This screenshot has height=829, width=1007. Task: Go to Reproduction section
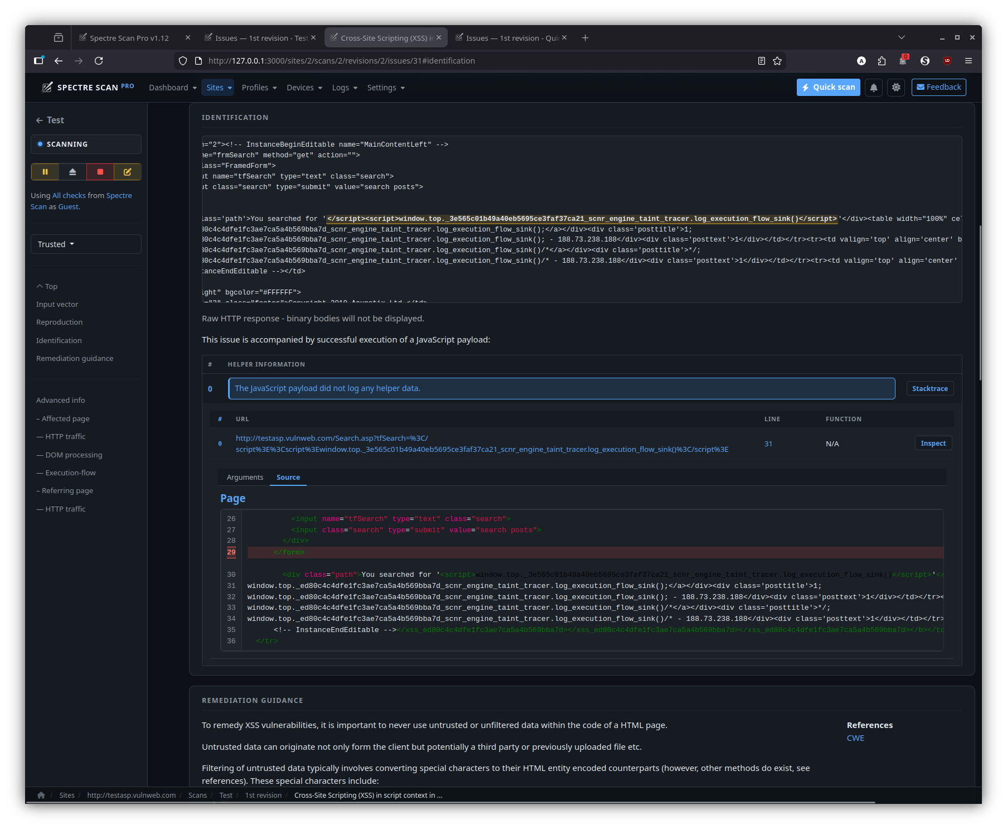59,322
